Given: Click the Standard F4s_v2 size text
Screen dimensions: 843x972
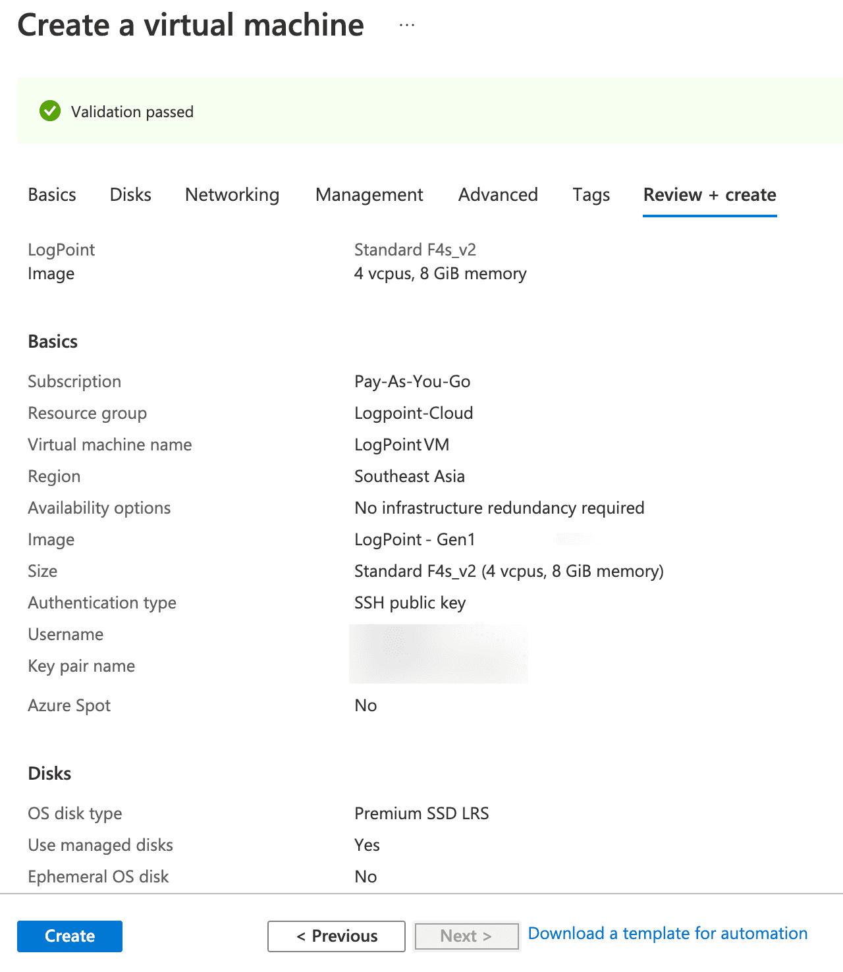Looking at the screenshot, I should [x=509, y=571].
